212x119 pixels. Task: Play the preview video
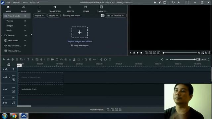[138, 53]
